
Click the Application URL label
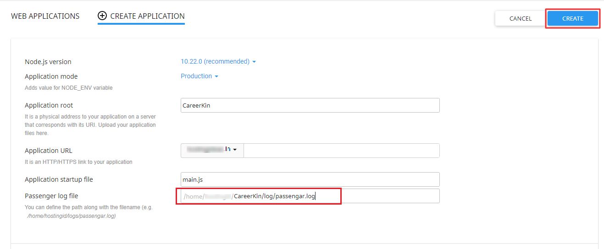click(x=49, y=151)
